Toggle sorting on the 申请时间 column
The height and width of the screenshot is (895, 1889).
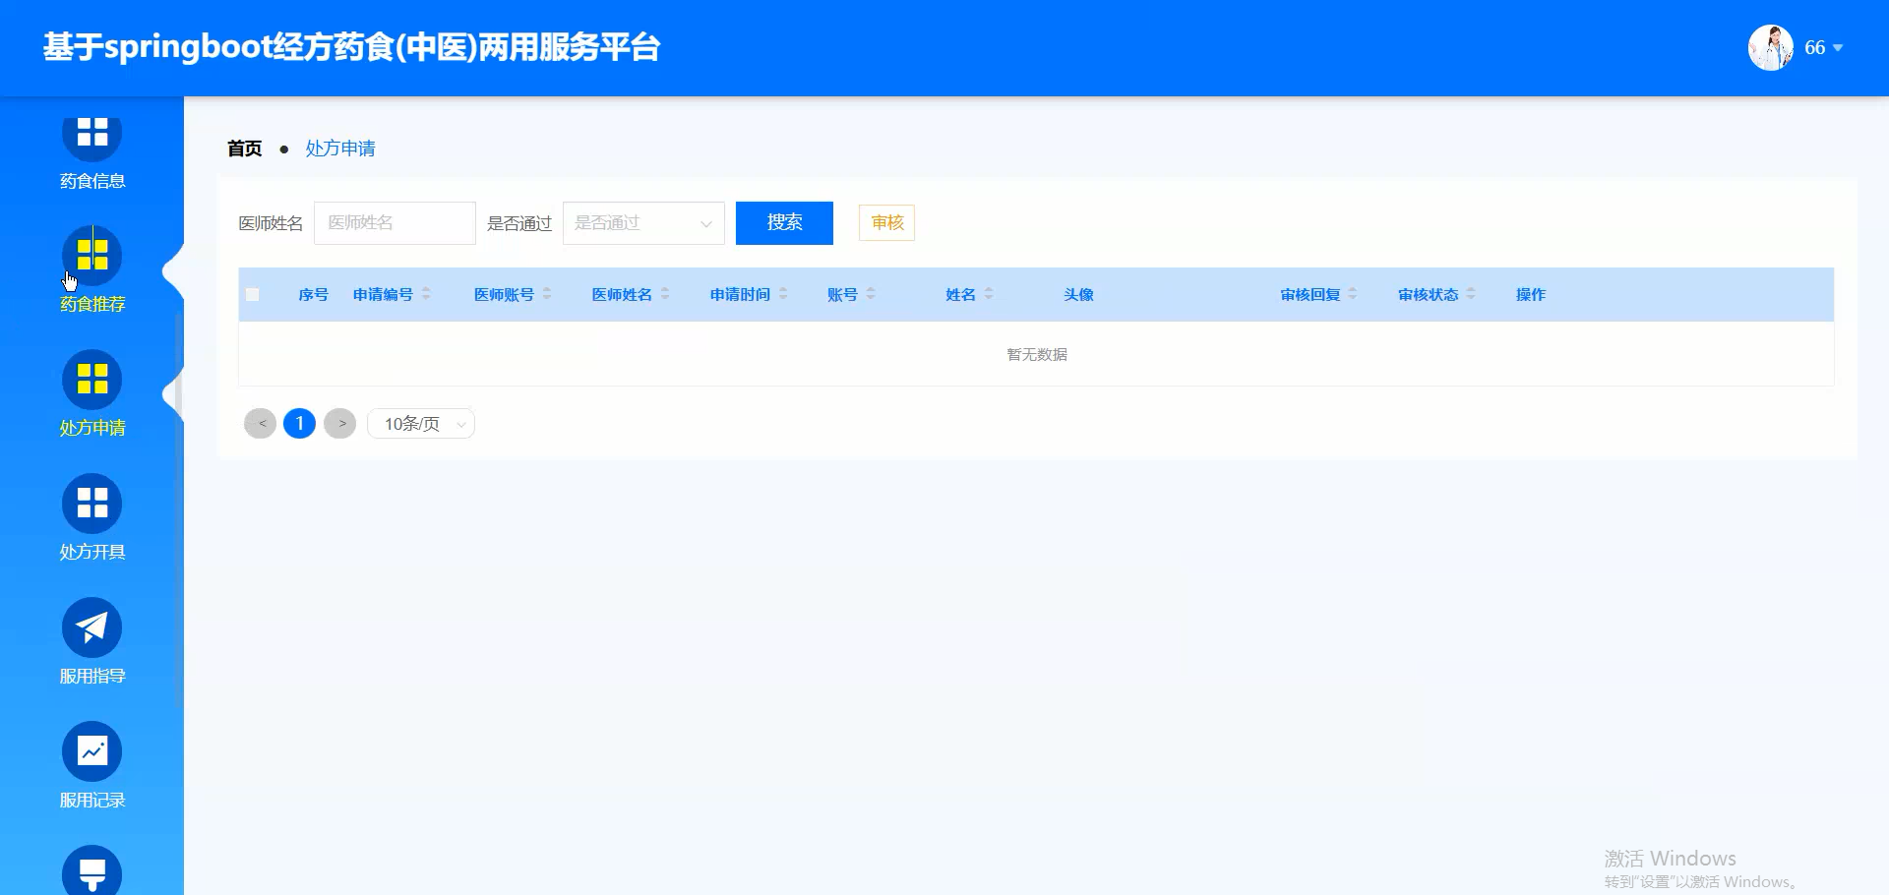pyautogui.click(x=783, y=293)
